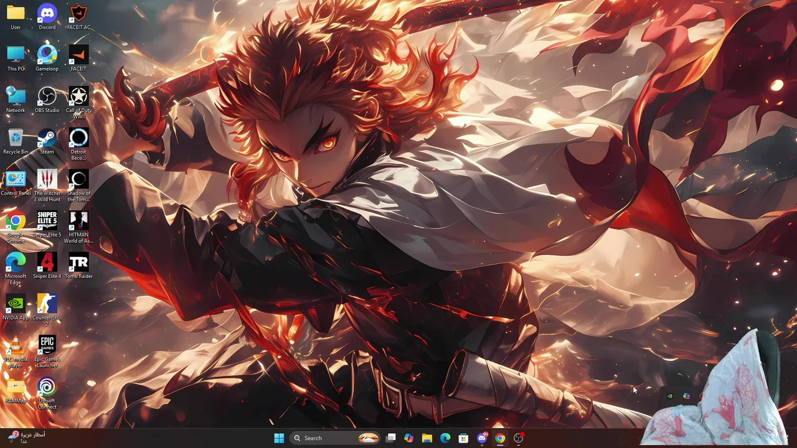Select the FACEIT AC desktop shortcut
The width and height of the screenshot is (797, 448).
[78, 17]
